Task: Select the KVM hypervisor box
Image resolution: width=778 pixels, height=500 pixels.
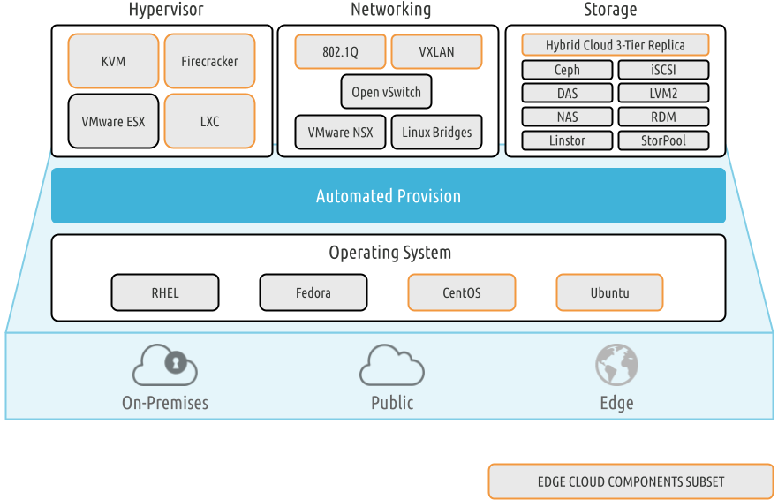Action: click(x=113, y=61)
